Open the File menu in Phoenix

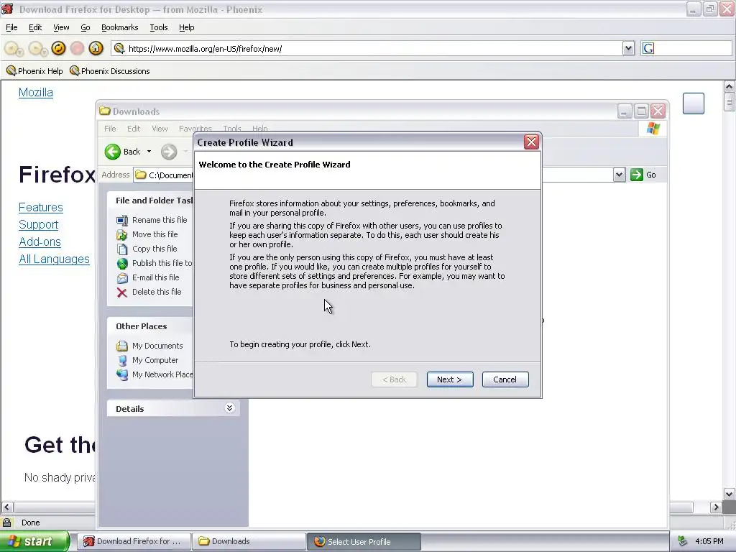11,27
